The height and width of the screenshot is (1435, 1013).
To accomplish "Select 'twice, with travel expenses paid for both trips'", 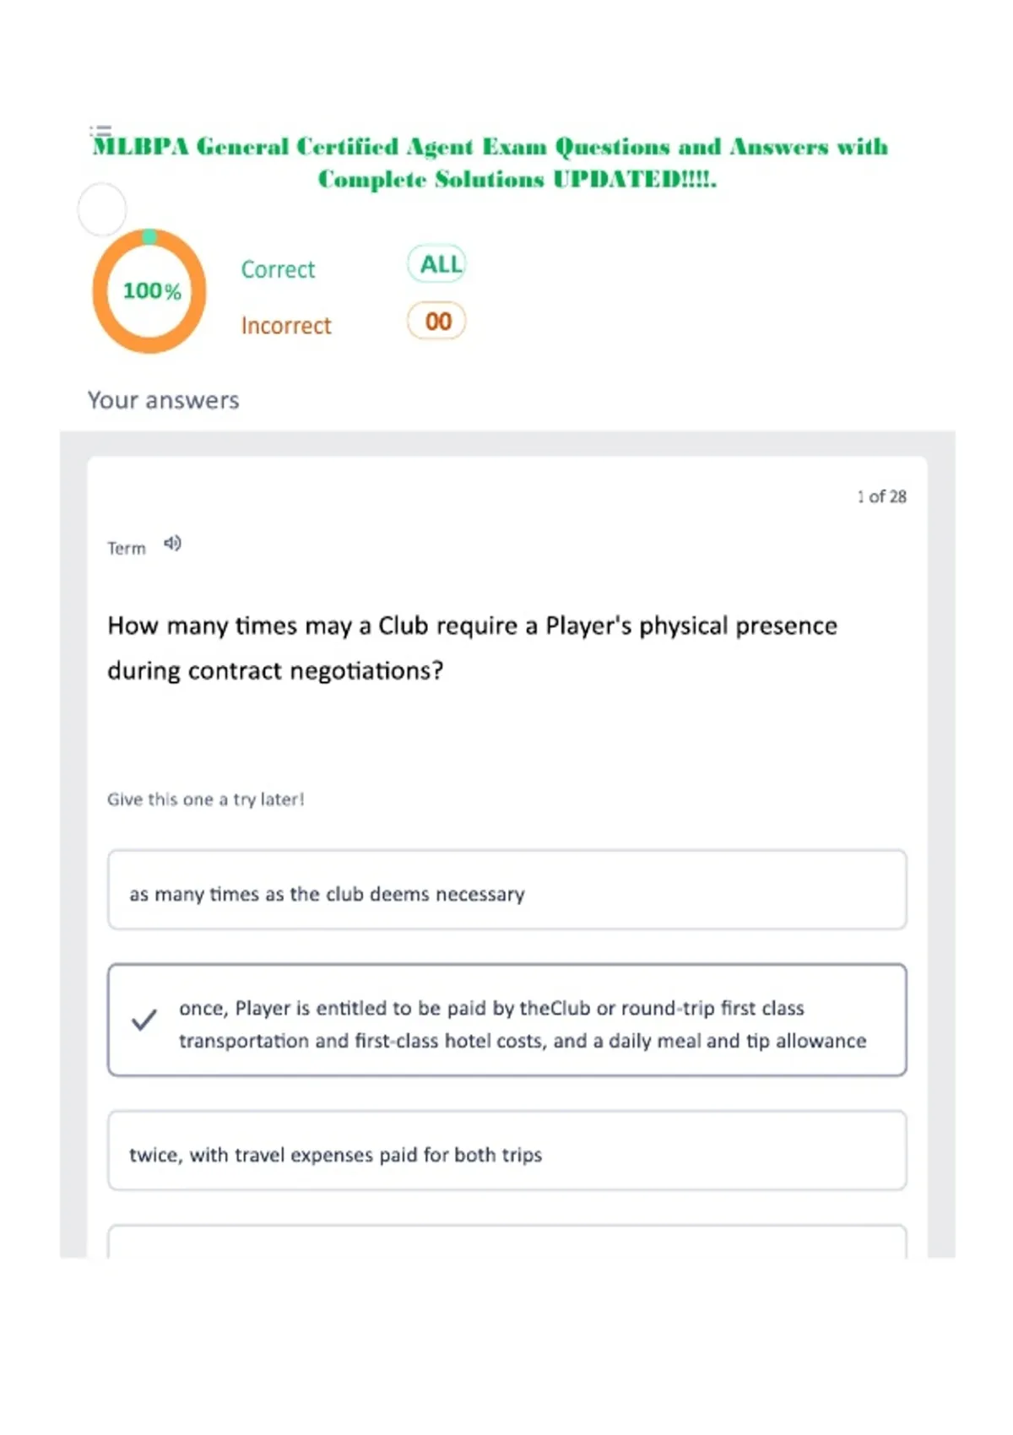I will [x=507, y=1151].
